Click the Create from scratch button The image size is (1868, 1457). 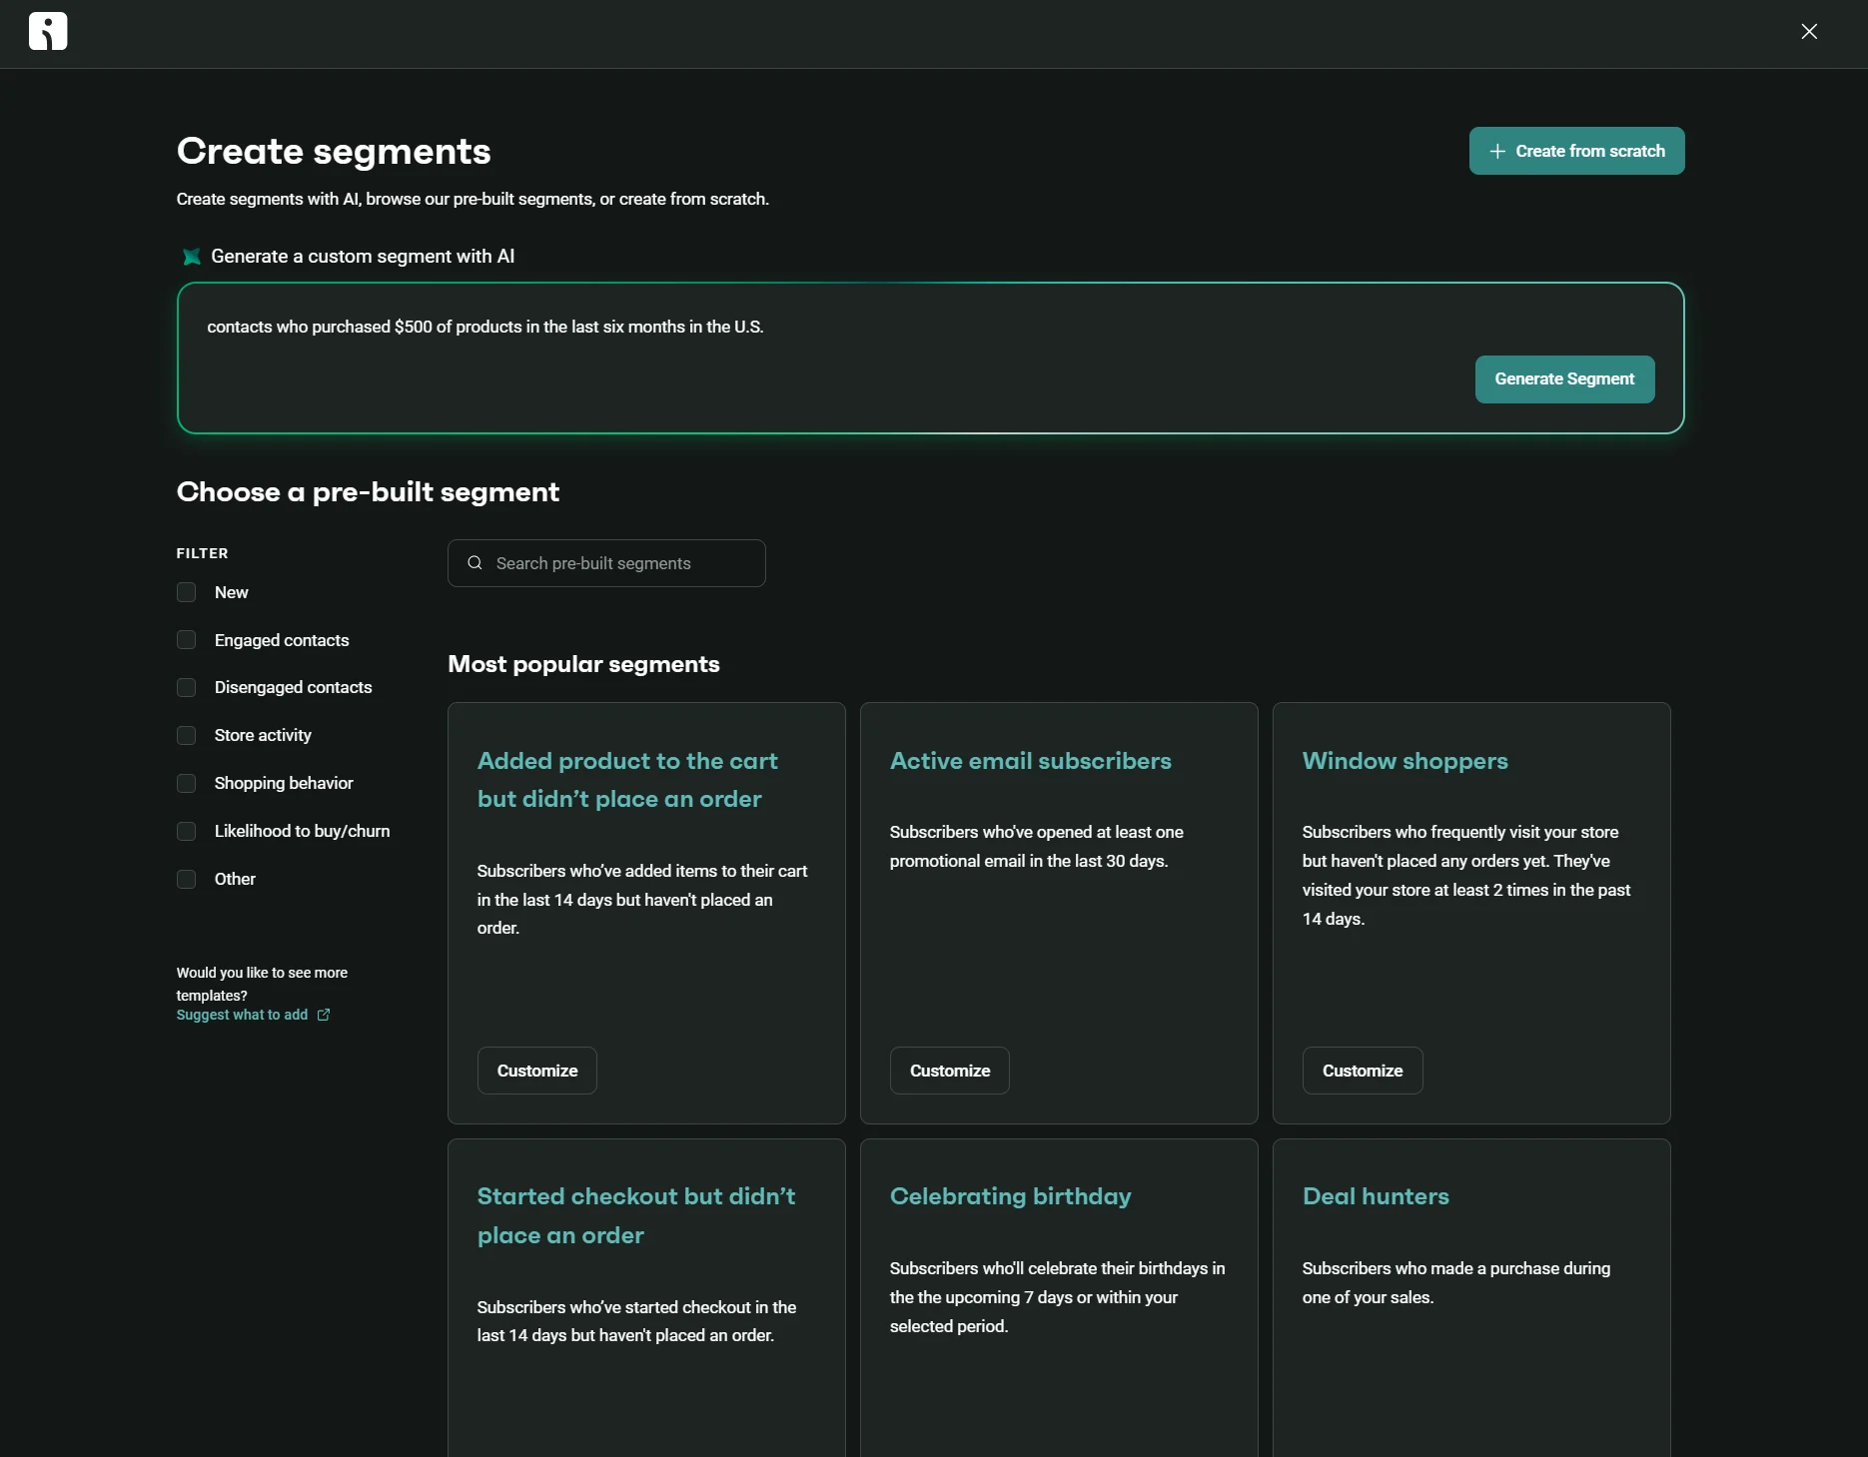click(1576, 151)
